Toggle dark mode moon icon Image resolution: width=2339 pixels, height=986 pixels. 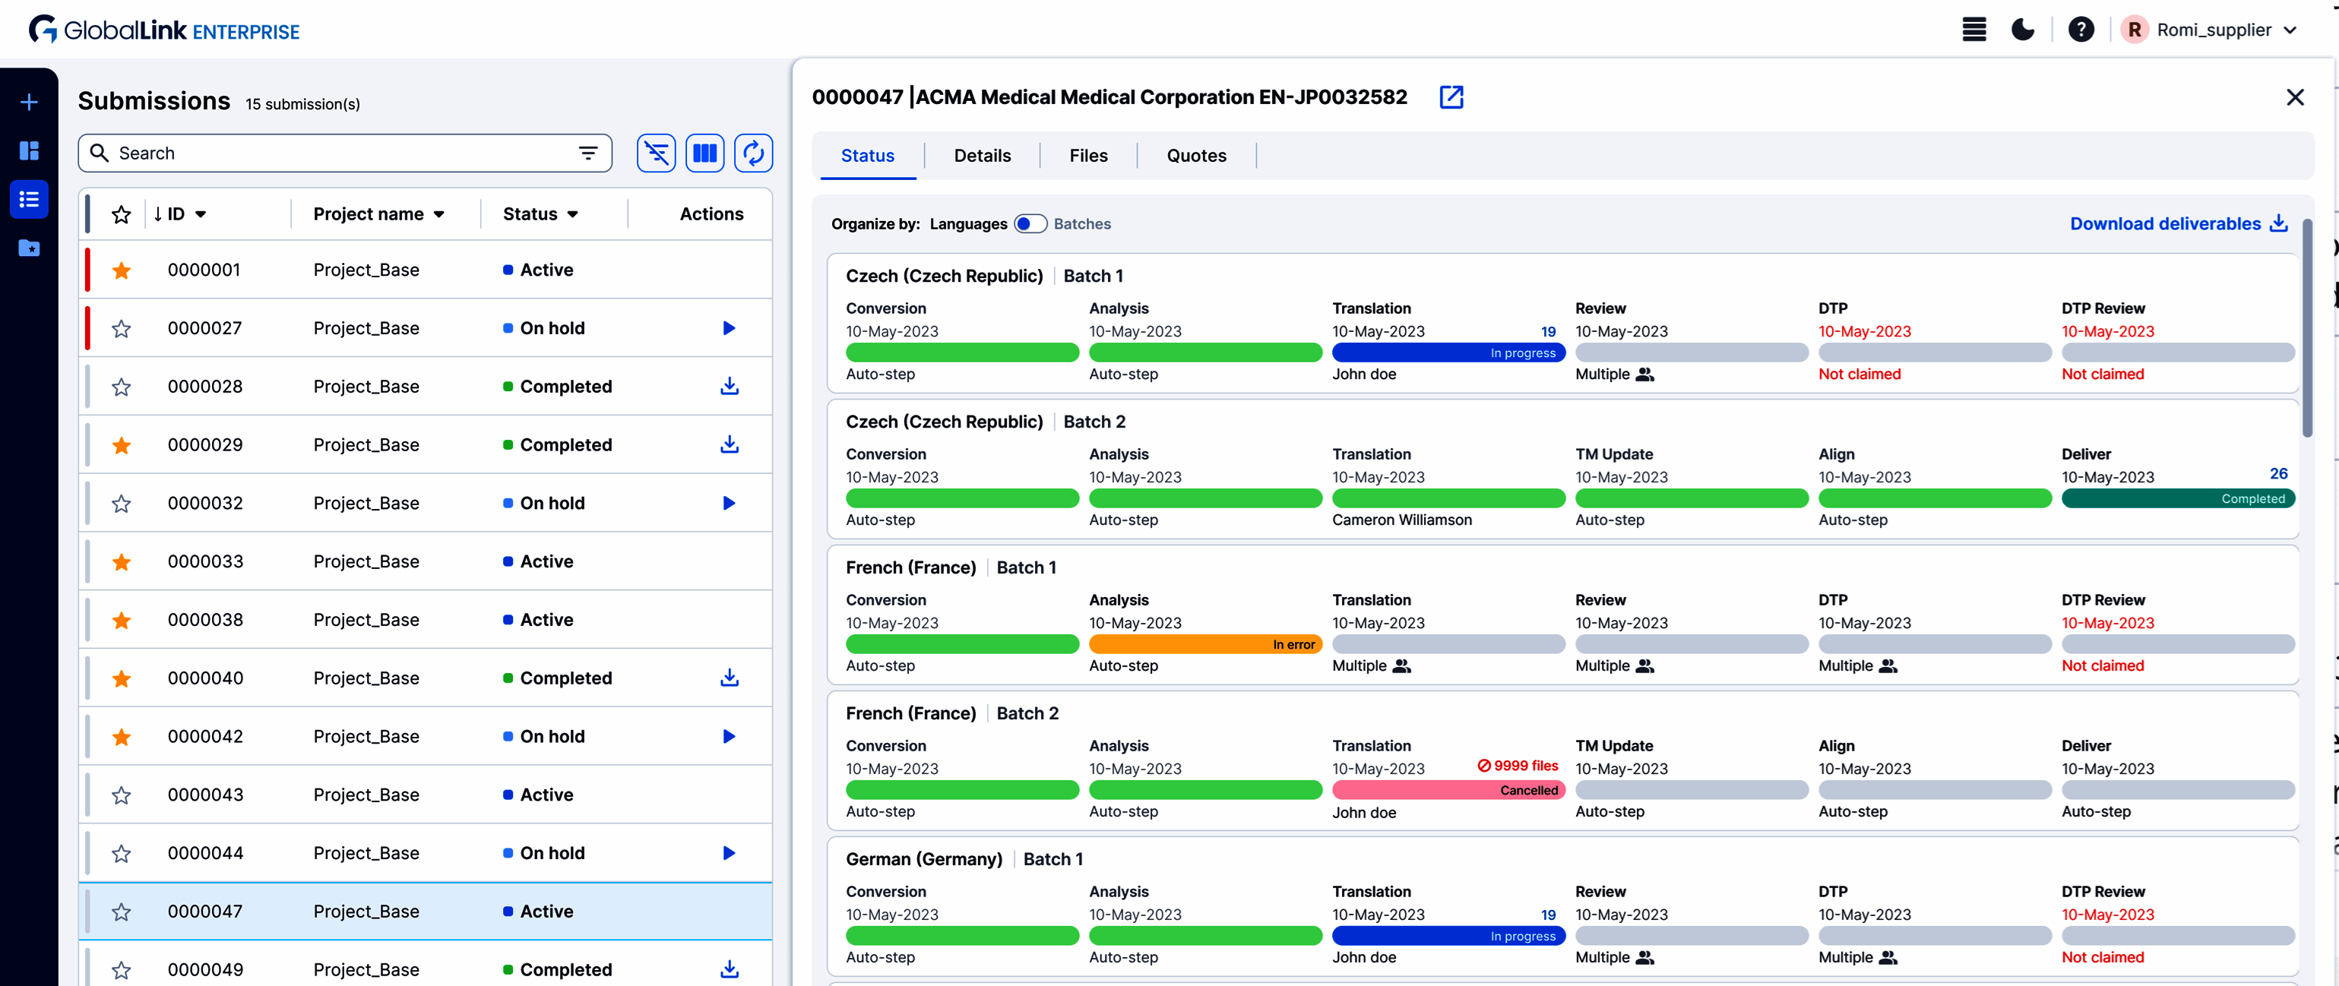(2022, 30)
